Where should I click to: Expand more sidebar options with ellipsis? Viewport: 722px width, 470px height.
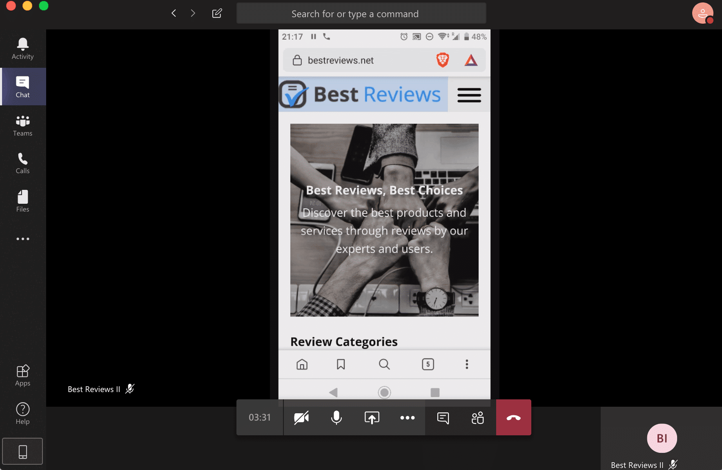pyautogui.click(x=22, y=239)
